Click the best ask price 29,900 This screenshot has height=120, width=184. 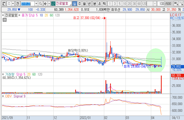coord(127,10)
